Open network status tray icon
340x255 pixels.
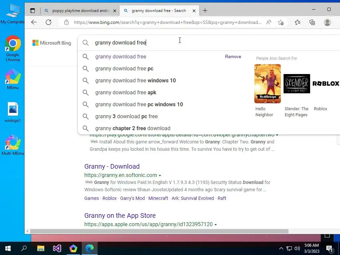[x=289, y=248]
